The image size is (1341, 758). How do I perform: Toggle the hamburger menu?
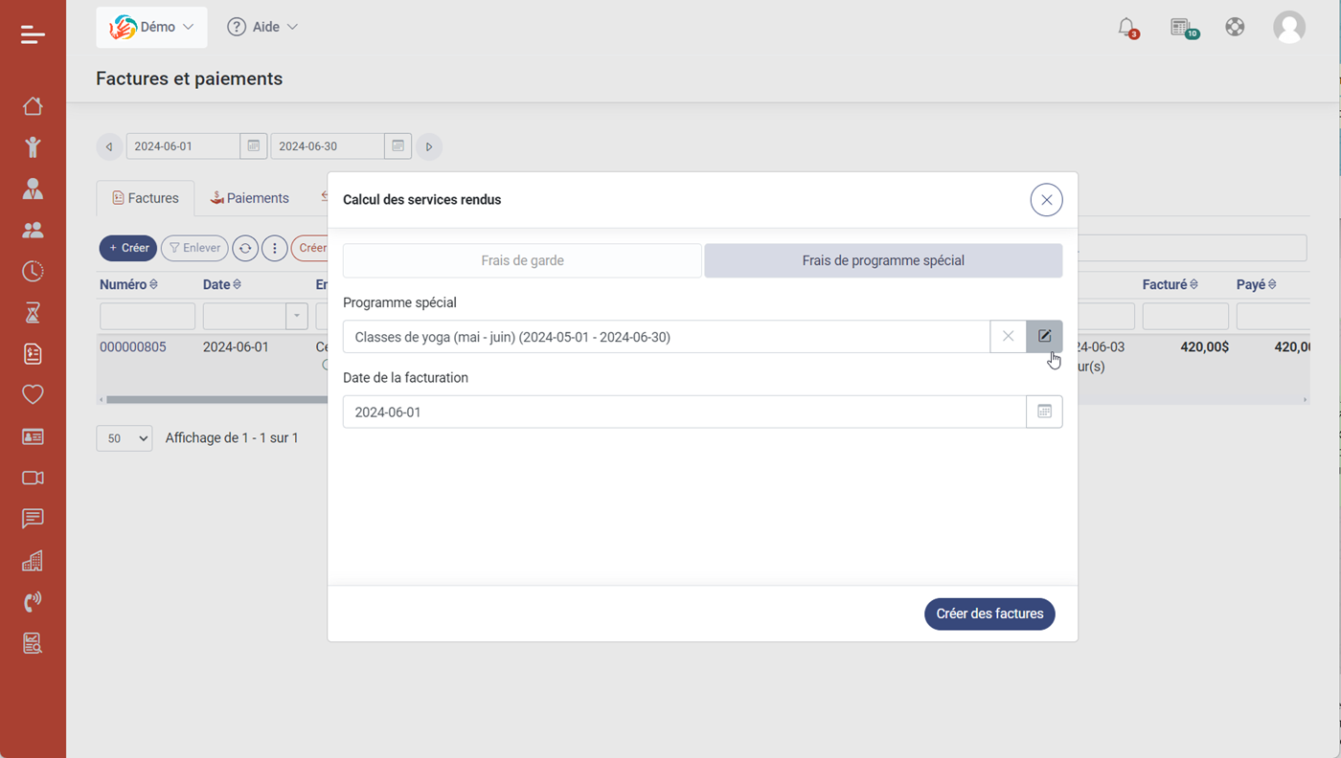(x=33, y=34)
